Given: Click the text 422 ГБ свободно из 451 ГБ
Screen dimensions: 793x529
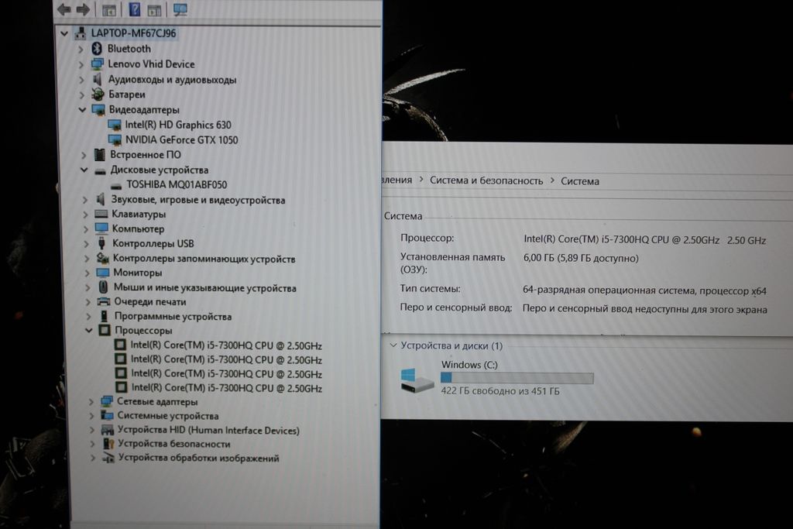Looking at the screenshot, I should coord(500,391).
